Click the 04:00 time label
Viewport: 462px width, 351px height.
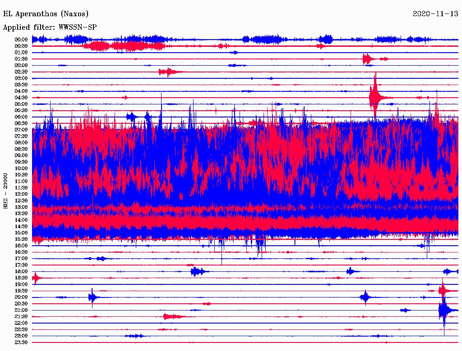pos(21,91)
